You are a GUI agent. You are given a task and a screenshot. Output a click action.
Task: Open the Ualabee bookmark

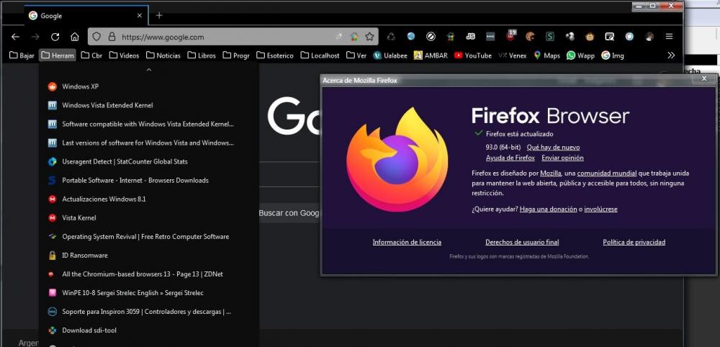pyautogui.click(x=390, y=55)
